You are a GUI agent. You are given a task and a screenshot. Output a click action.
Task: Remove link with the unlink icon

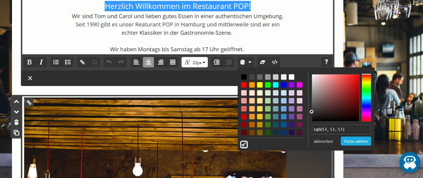[x=94, y=62]
